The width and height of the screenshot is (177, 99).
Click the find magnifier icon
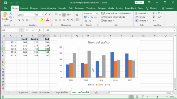pyautogui.click(x=159, y=17)
